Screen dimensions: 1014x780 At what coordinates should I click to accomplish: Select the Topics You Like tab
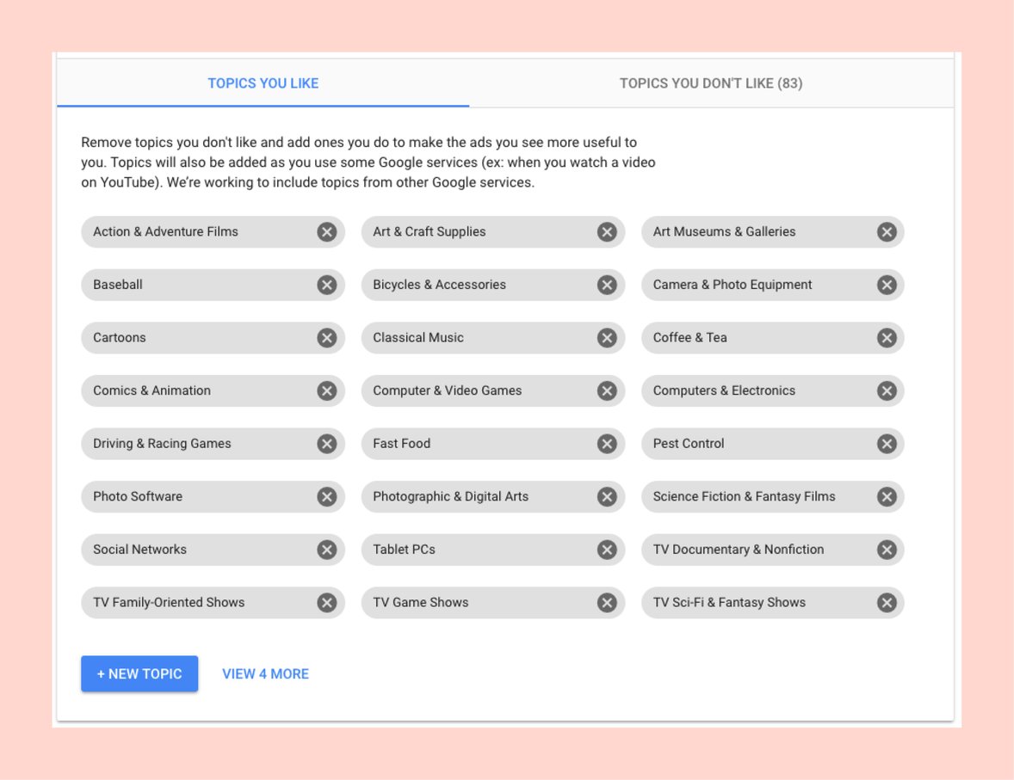coord(263,83)
